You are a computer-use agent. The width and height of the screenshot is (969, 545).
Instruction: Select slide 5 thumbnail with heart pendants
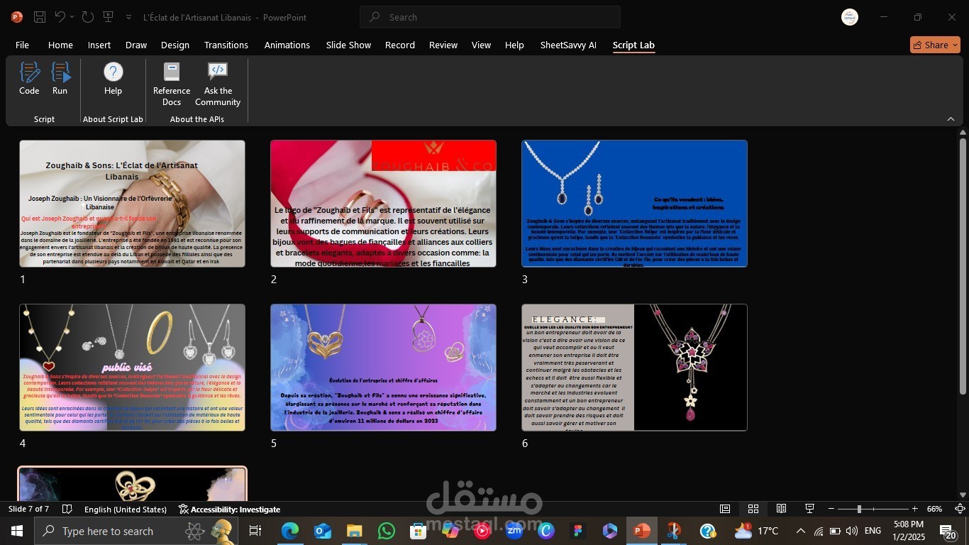(x=383, y=368)
